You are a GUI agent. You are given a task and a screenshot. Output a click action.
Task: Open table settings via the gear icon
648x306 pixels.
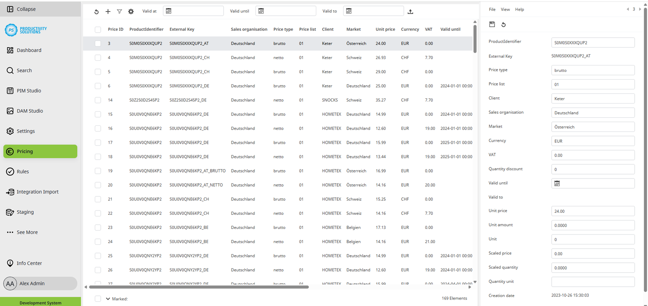(x=131, y=12)
